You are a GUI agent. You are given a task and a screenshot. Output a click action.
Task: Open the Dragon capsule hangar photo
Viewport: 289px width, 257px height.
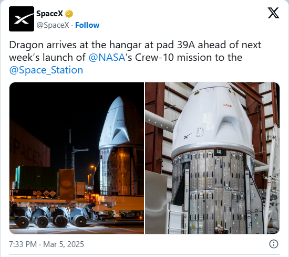(212, 158)
